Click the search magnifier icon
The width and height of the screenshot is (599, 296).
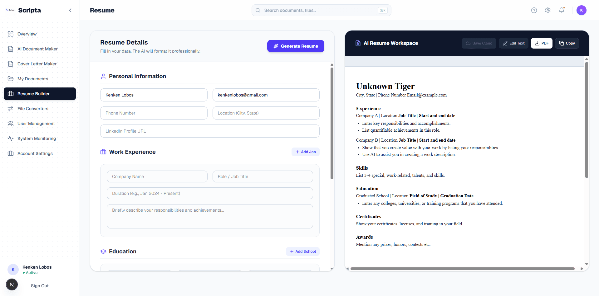[258, 10]
